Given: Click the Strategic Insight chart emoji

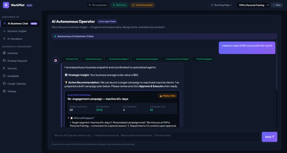Looking at the screenshot, I should tap(66, 75).
